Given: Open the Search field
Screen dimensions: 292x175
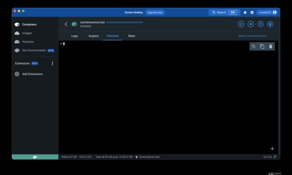Looking at the screenshot, I should [225, 13].
